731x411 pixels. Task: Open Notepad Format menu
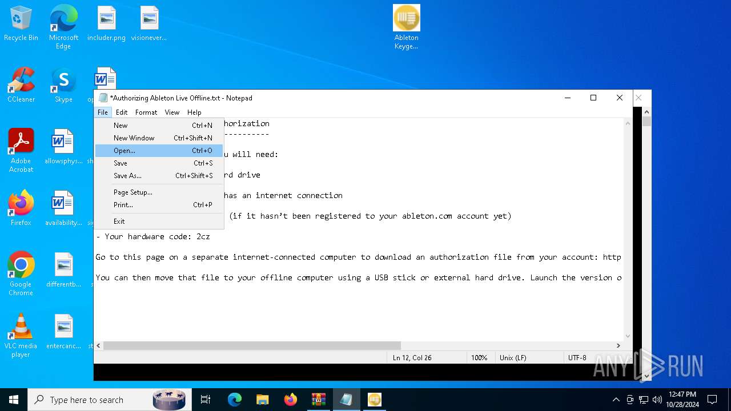(146, 112)
